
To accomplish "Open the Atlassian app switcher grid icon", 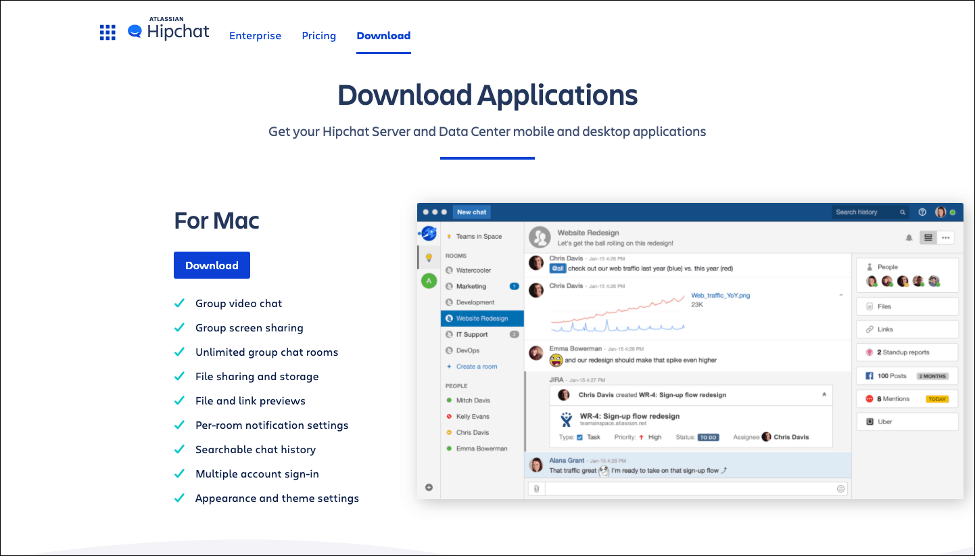I will click(107, 32).
